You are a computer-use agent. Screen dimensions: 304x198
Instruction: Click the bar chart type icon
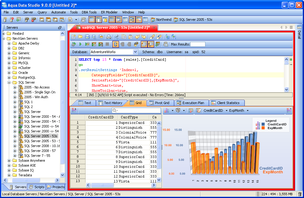point(167,110)
